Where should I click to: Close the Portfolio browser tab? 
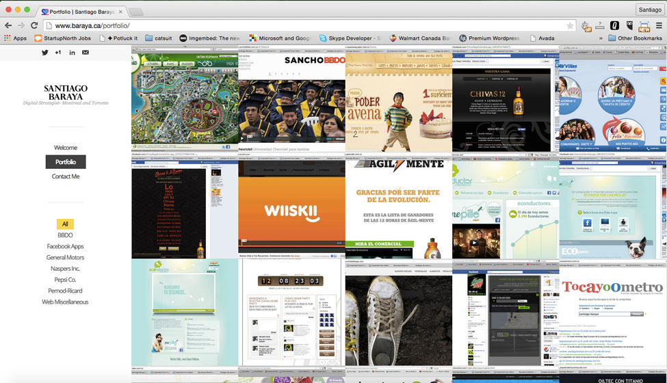click(120, 12)
